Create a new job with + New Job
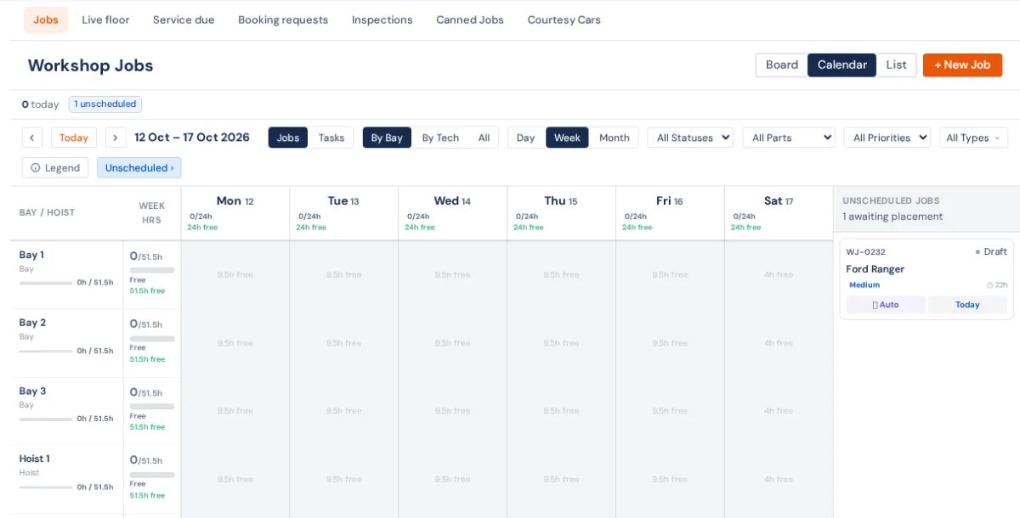Screen dimensions: 1020x518 (x=962, y=65)
